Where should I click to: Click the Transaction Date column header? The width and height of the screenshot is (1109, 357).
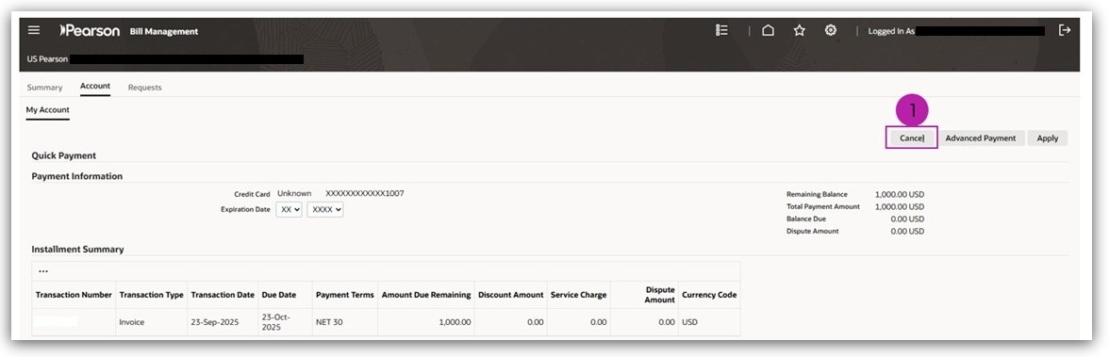[223, 295]
